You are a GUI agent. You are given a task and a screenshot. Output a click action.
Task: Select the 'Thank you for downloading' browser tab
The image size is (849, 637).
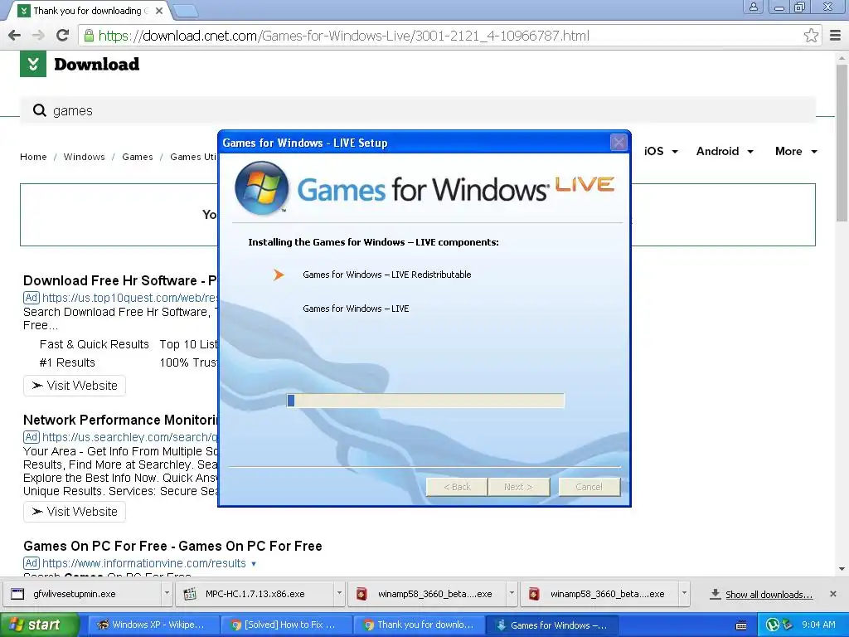pyautogui.click(x=88, y=11)
